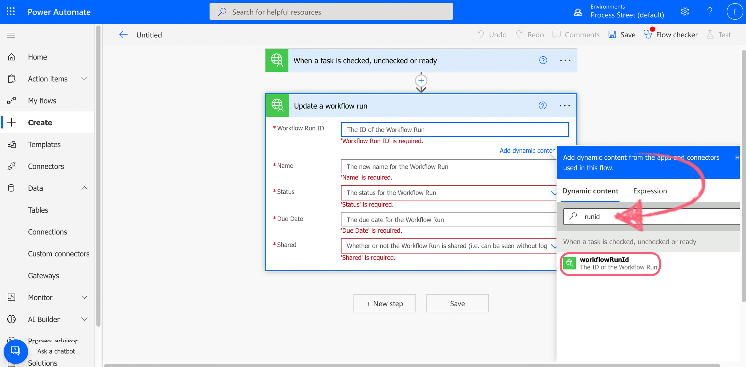746x367 pixels.
Task: Open the app launcher waffle icon
Action: click(x=11, y=12)
